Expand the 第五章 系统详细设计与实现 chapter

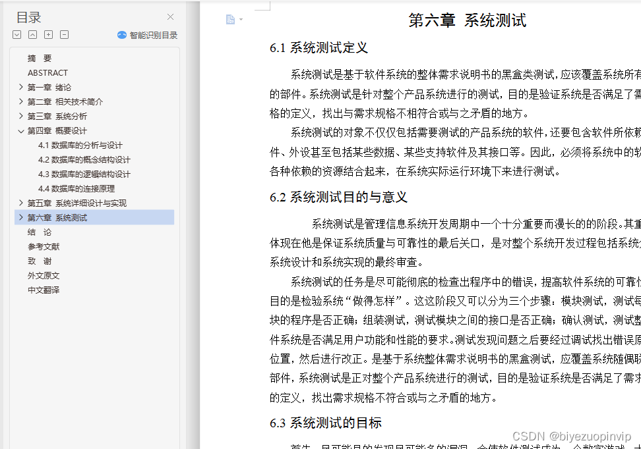(21, 203)
